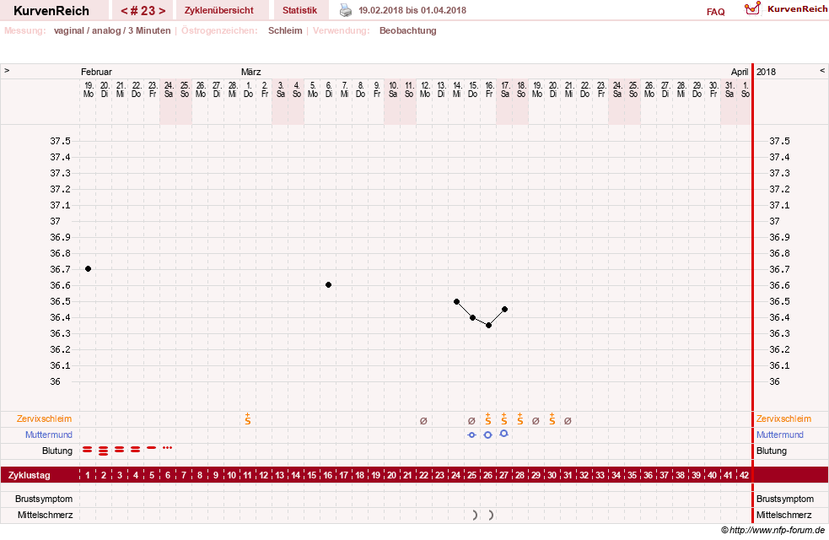Viewport: 829px width, 540px height.
Task: Select the Zervixschleim ø symbol on cycle day 31
Action: coord(568,421)
